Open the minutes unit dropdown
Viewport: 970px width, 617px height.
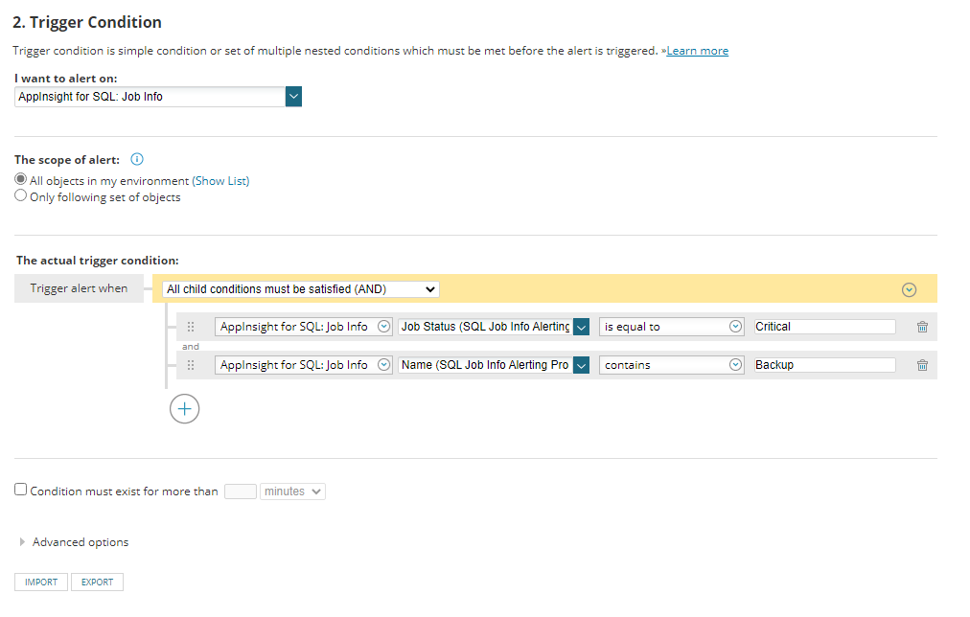pyautogui.click(x=292, y=491)
